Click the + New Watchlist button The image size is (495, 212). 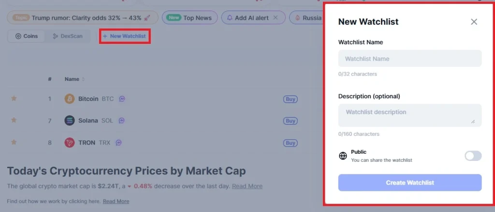click(124, 36)
